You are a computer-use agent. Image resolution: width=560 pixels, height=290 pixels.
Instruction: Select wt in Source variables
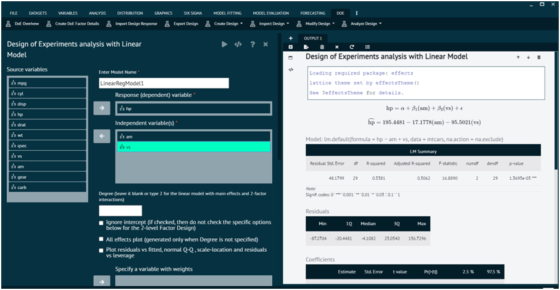(x=48, y=135)
